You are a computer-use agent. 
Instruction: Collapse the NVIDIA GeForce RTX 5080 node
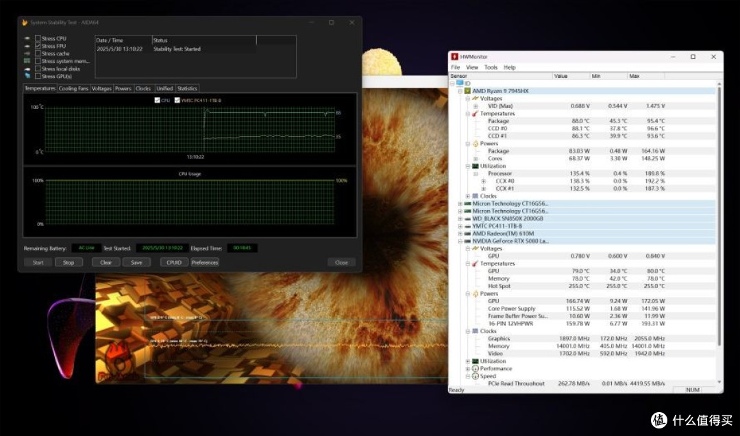(x=460, y=242)
